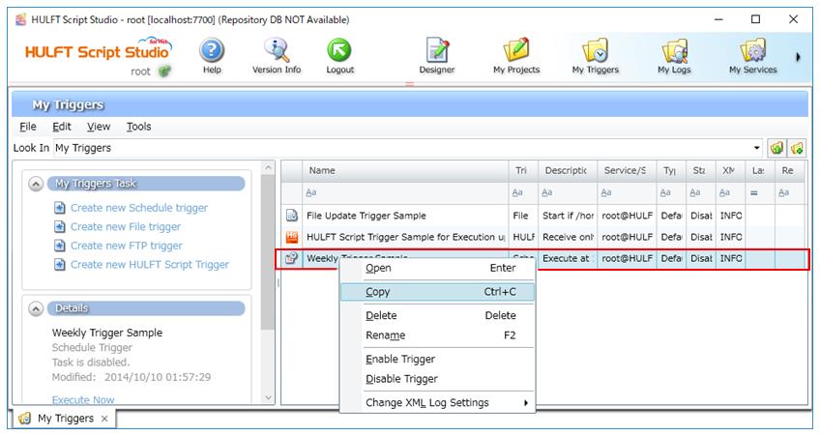The height and width of the screenshot is (436, 820).
Task: Open the Tools menu
Action: [138, 127]
